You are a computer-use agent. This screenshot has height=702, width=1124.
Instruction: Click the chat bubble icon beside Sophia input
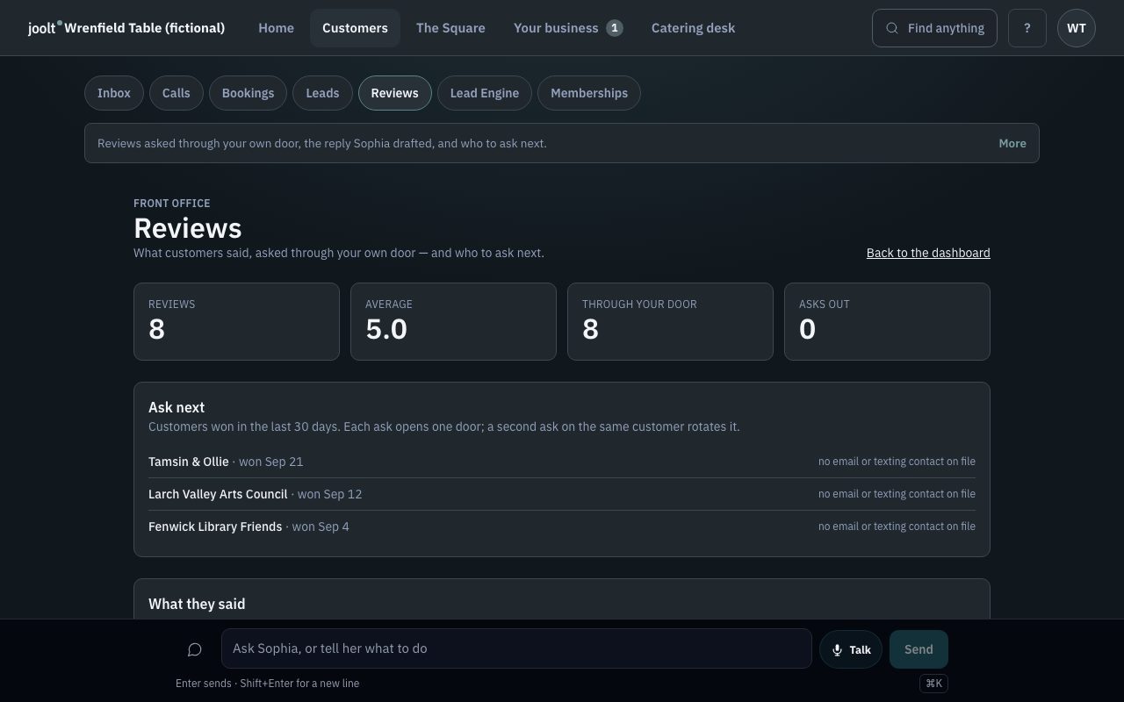pyautogui.click(x=195, y=649)
